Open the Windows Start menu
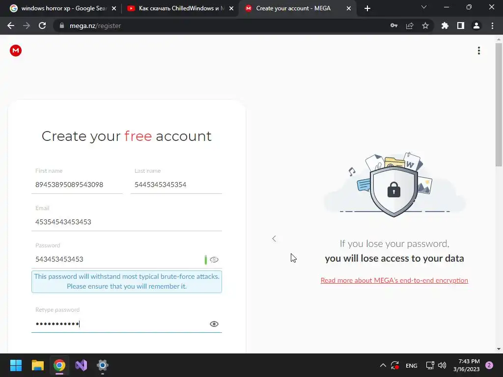The image size is (503, 377). click(x=16, y=365)
